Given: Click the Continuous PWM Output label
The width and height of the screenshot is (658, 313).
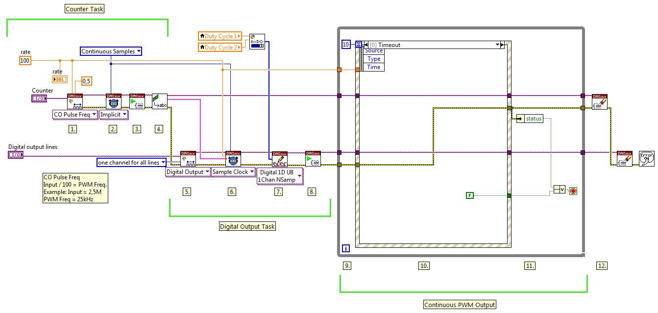Looking at the screenshot, I should 460,305.
